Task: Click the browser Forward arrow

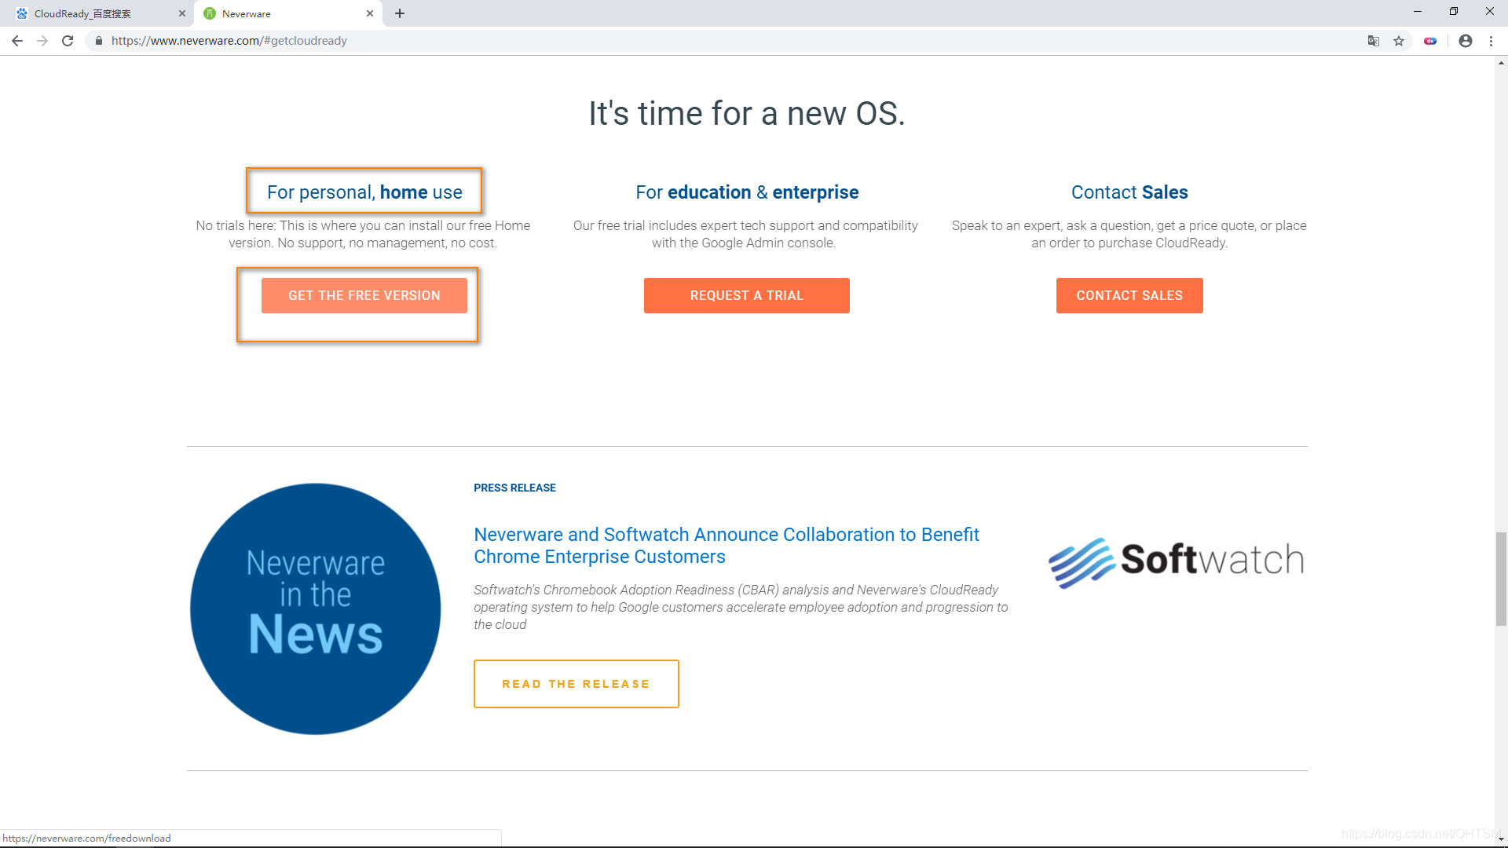Action: (42, 41)
